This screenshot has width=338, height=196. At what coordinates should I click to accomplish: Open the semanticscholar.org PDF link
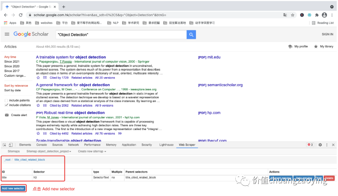[220, 85]
